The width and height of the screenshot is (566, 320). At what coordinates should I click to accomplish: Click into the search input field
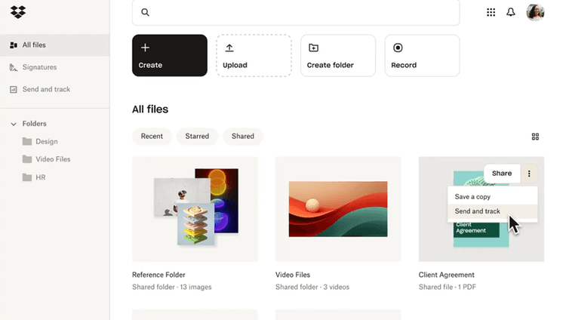coord(302,12)
